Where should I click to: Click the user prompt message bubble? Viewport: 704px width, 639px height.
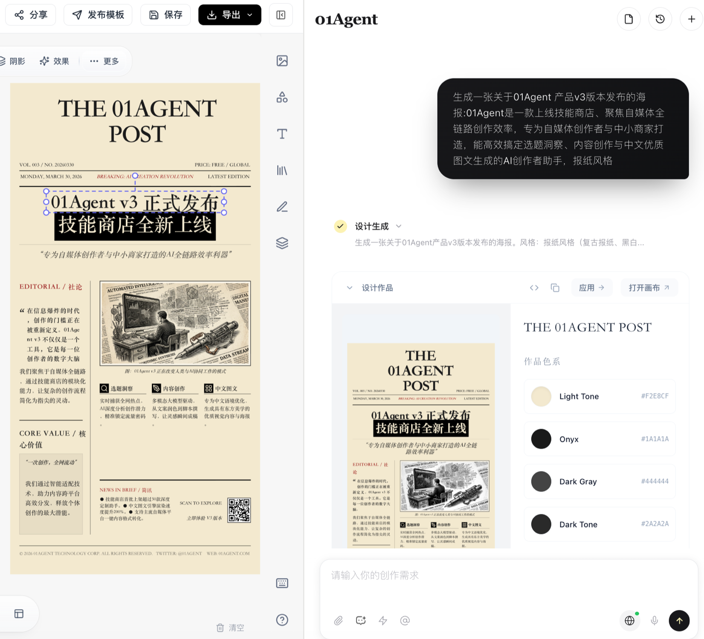click(563, 129)
